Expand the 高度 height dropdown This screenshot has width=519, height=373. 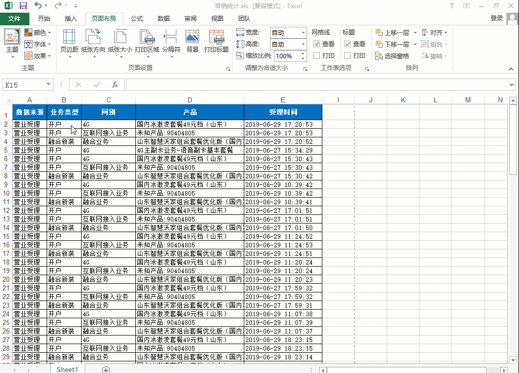(x=303, y=45)
